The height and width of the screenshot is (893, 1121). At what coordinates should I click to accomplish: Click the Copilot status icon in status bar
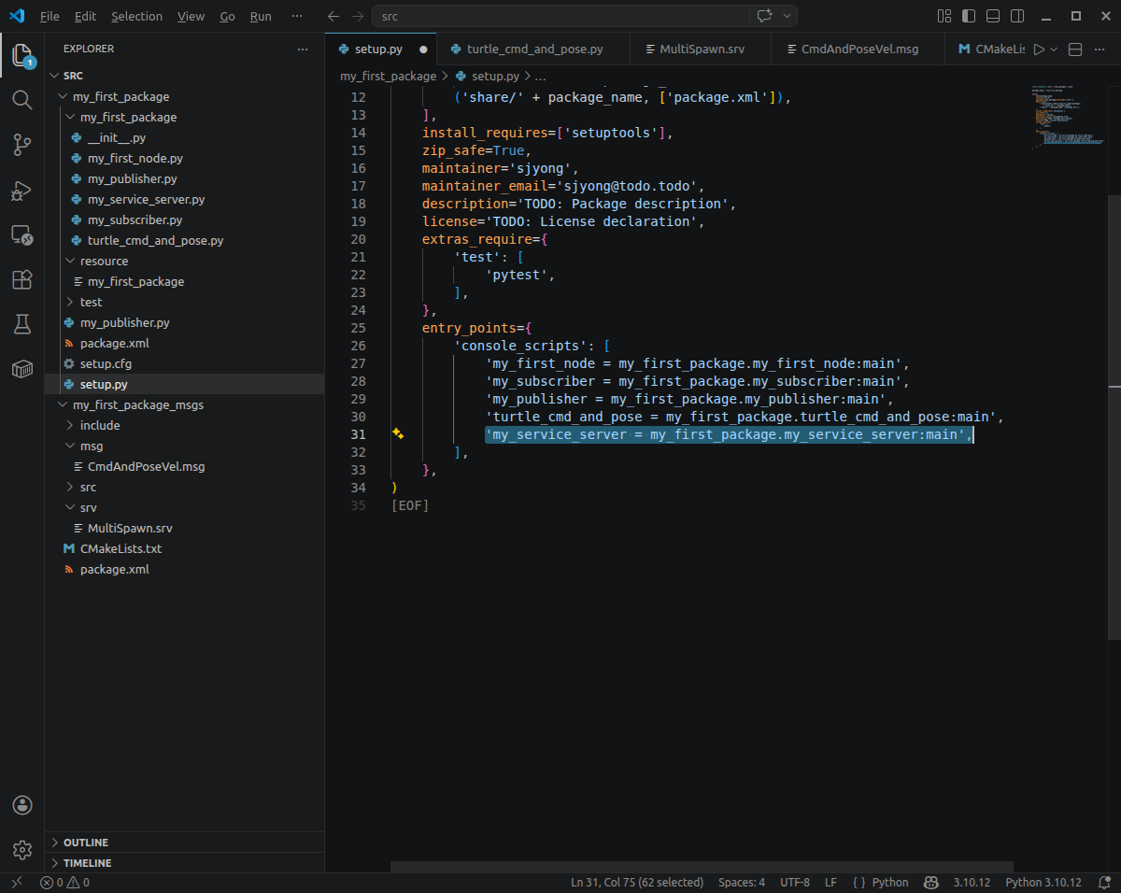tap(931, 882)
